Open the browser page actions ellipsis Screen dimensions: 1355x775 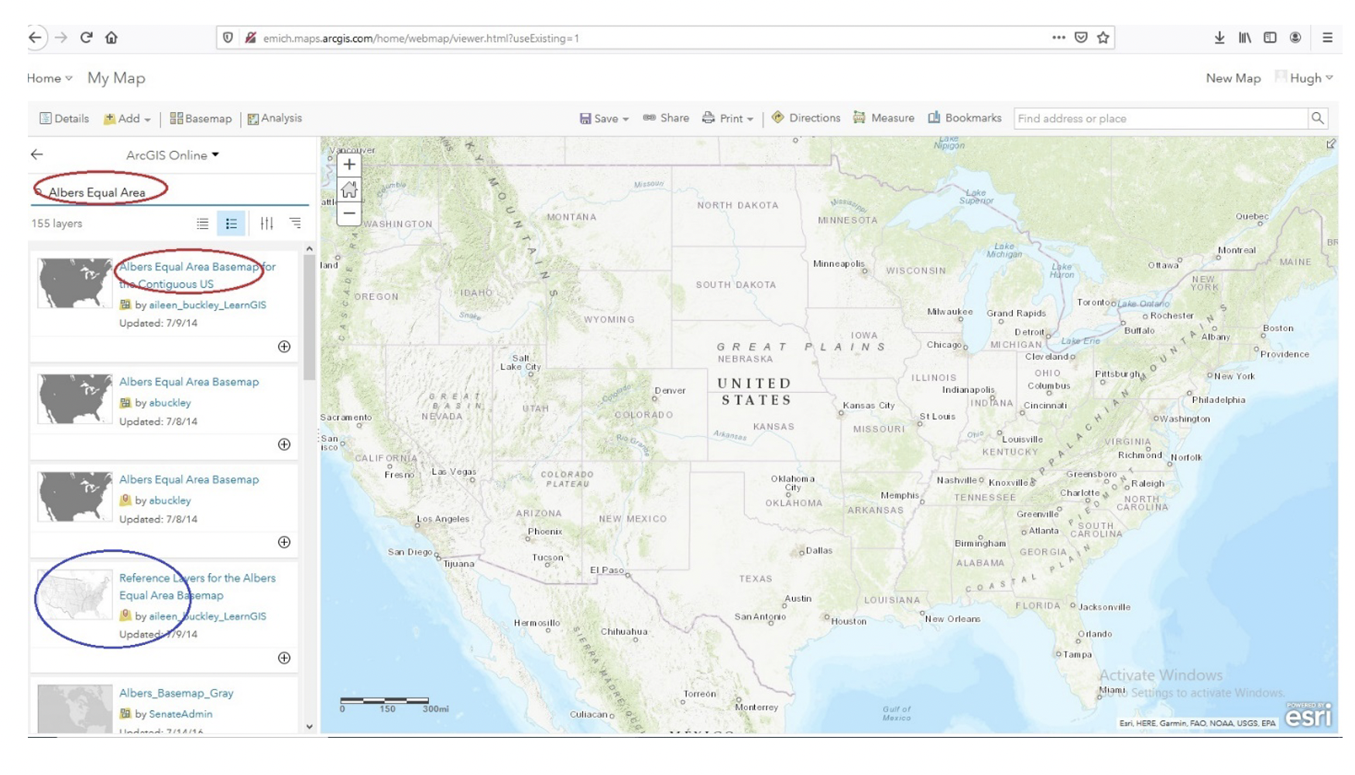(1058, 37)
